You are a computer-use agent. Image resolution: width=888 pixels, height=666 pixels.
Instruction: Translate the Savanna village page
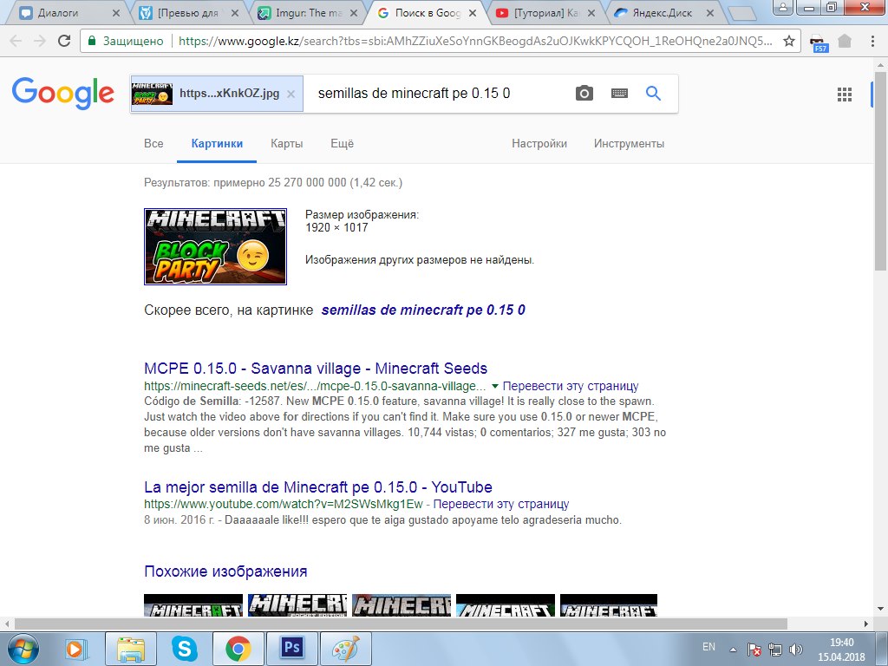[571, 386]
